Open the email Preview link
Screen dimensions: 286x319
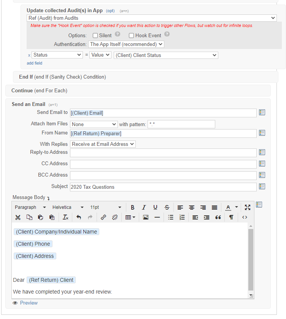(29, 303)
